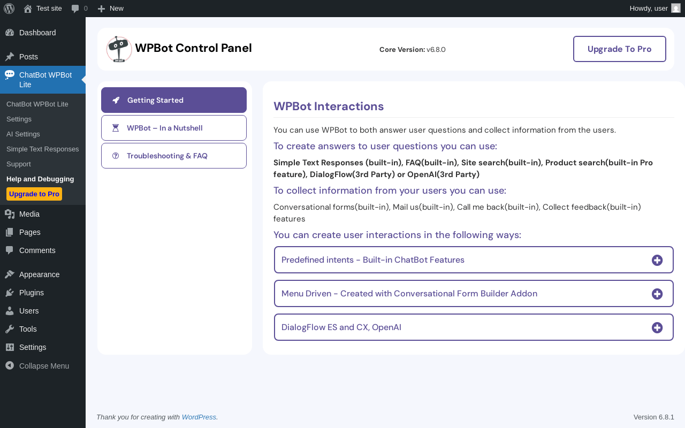Click the Dashboard gauge icon

click(x=10, y=33)
